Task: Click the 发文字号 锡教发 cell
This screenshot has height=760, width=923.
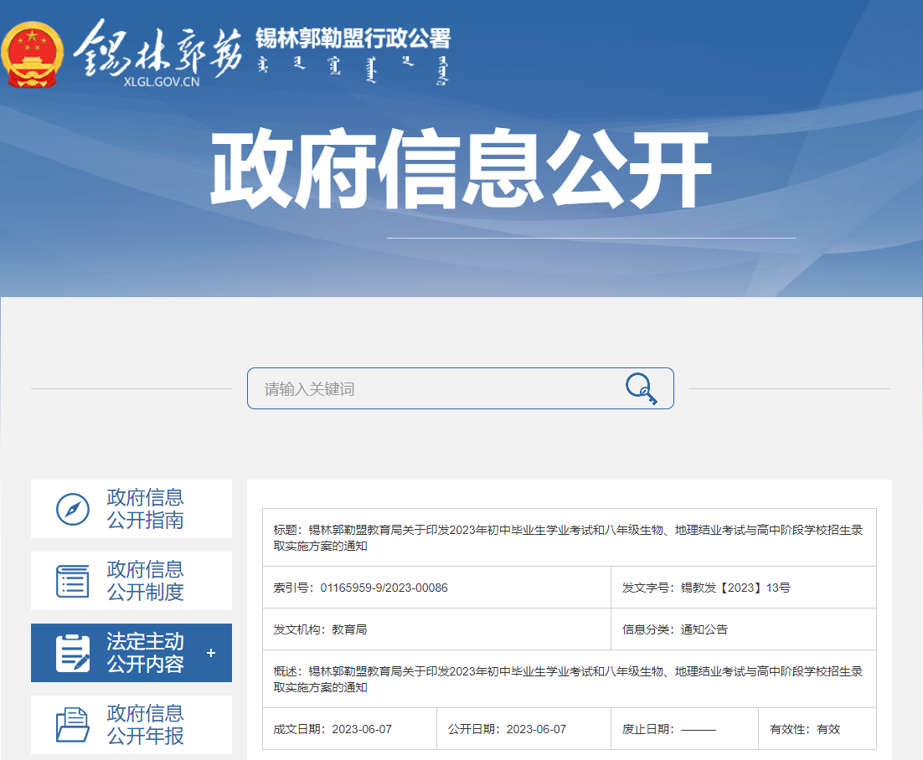Action: coord(743,588)
